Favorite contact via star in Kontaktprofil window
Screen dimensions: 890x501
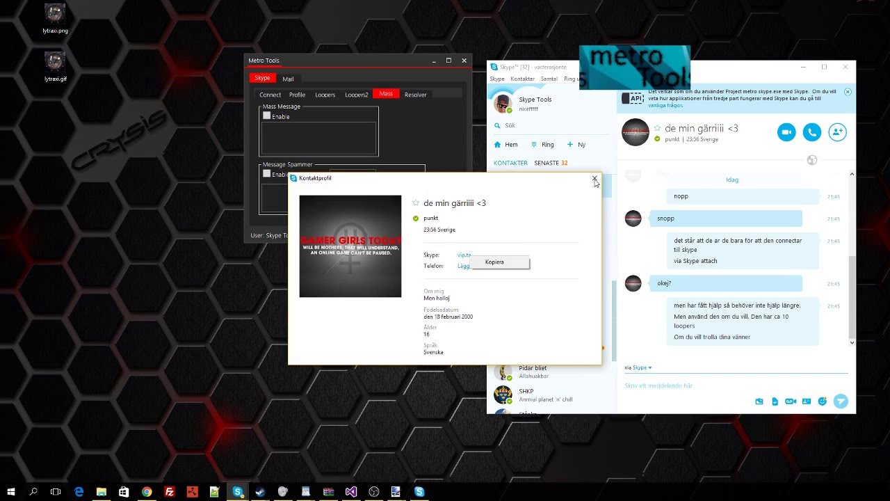416,202
